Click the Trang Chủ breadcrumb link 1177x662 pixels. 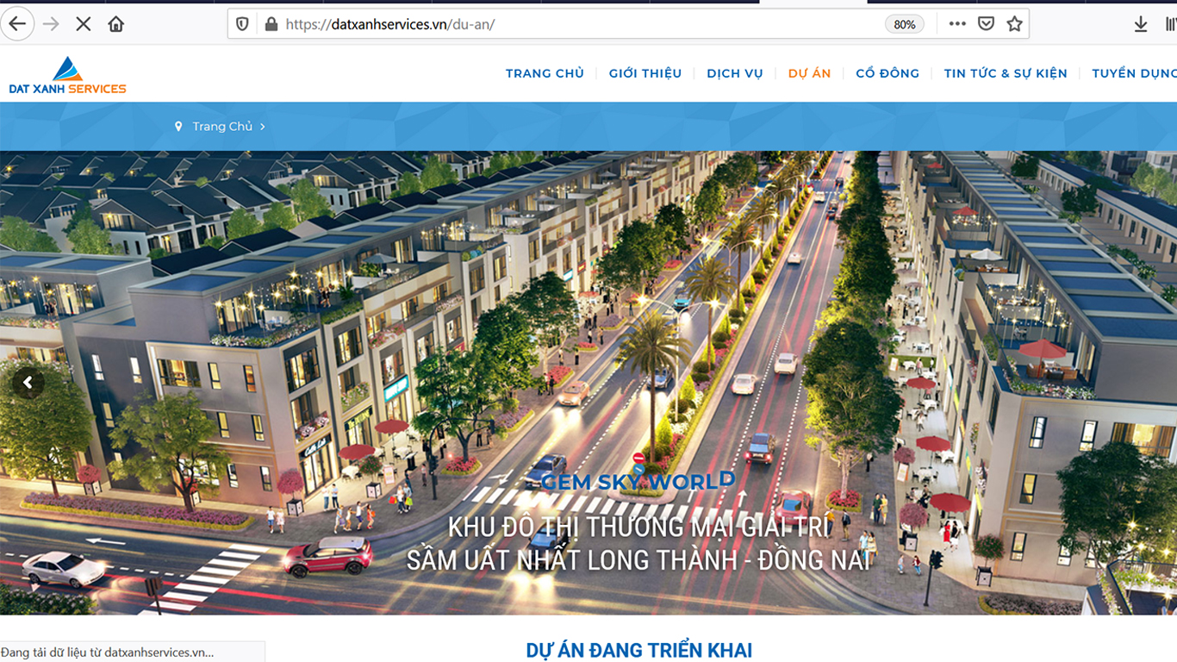(222, 126)
